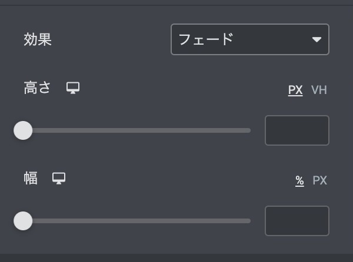This screenshot has height=262, width=353.
Task: Switch 幅 unit to PX
Action: pos(319,180)
